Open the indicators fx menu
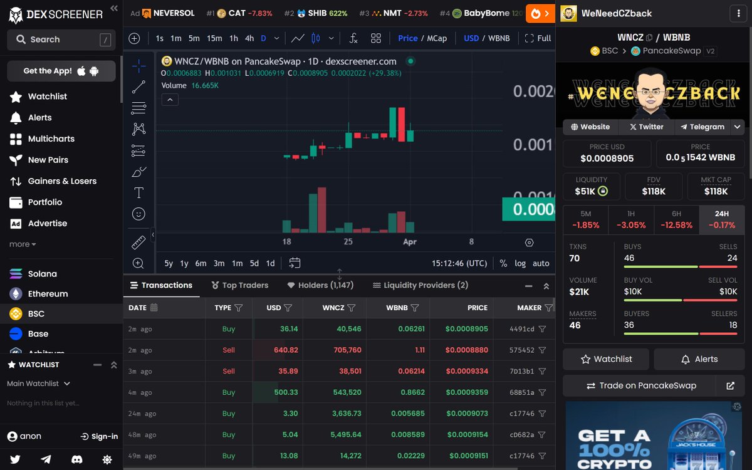752x470 pixels. [x=353, y=38]
